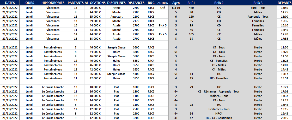Click HC - C4 - Gentlemen cell
This screenshot has height=120, width=292.
[x=219, y=118]
